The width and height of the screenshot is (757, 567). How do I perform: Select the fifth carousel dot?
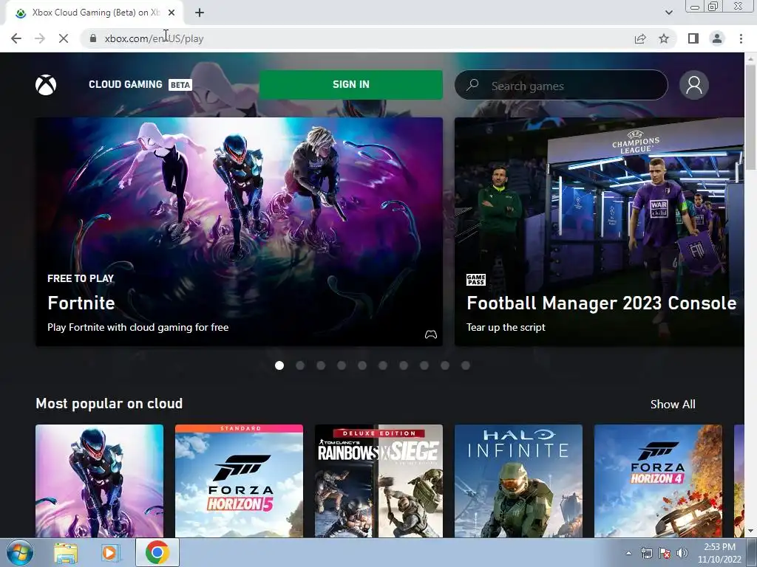(x=362, y=365)
